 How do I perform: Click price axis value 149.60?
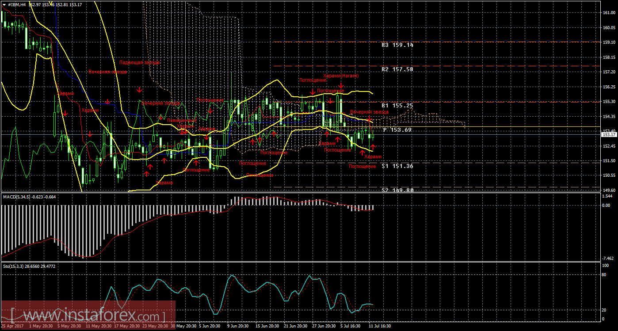coord(609,190)
